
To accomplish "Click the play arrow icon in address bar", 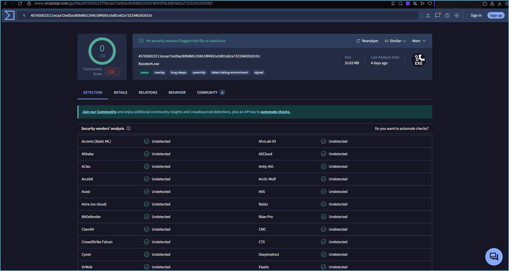I will click(422, 4).
